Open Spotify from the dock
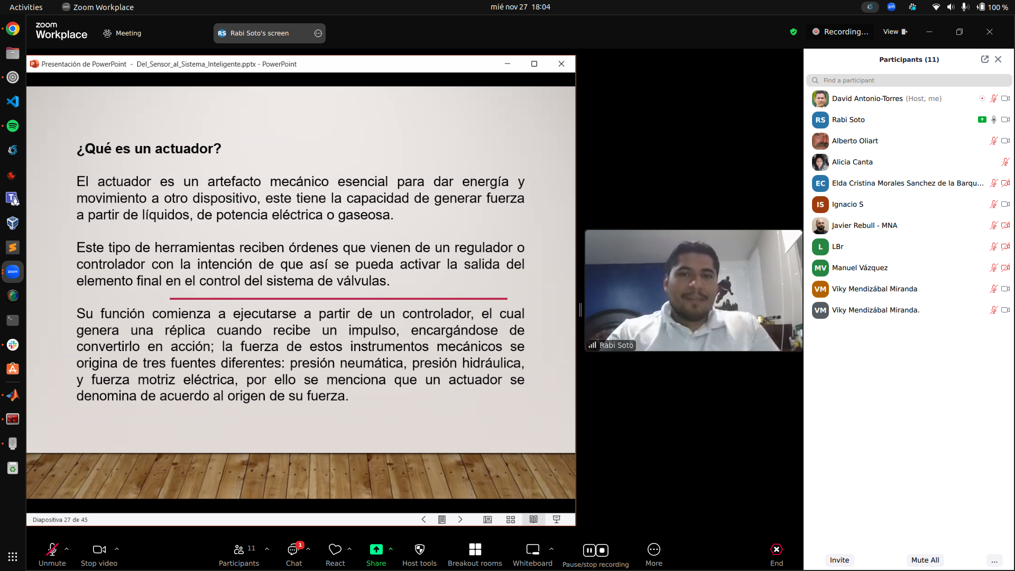Image resolution: width=1015 pixels, height=571 pixels. click(13, 126)
